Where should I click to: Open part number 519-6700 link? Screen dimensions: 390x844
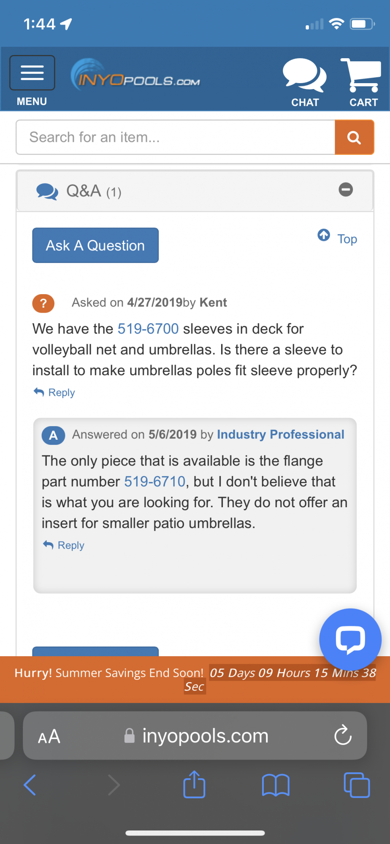148,329
